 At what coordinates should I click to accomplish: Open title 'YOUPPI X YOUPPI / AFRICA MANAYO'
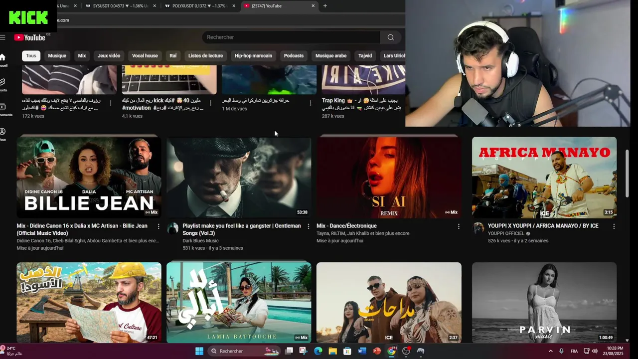click(x=543, y=226)
